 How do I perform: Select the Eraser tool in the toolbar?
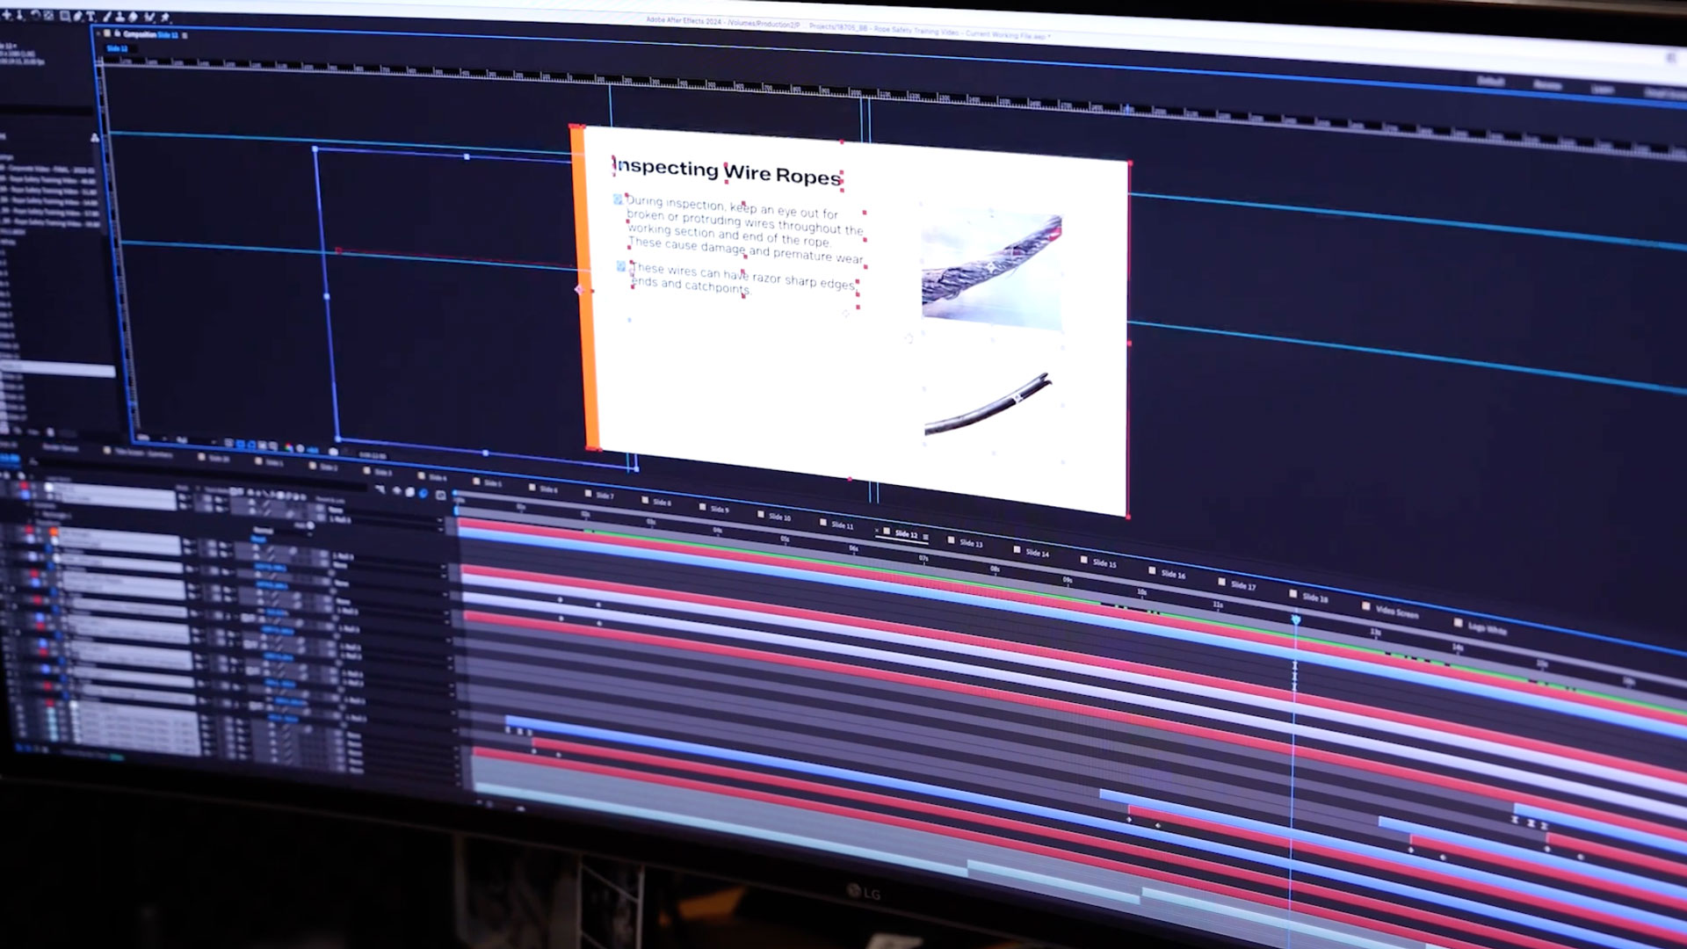[x=133, y=17]
